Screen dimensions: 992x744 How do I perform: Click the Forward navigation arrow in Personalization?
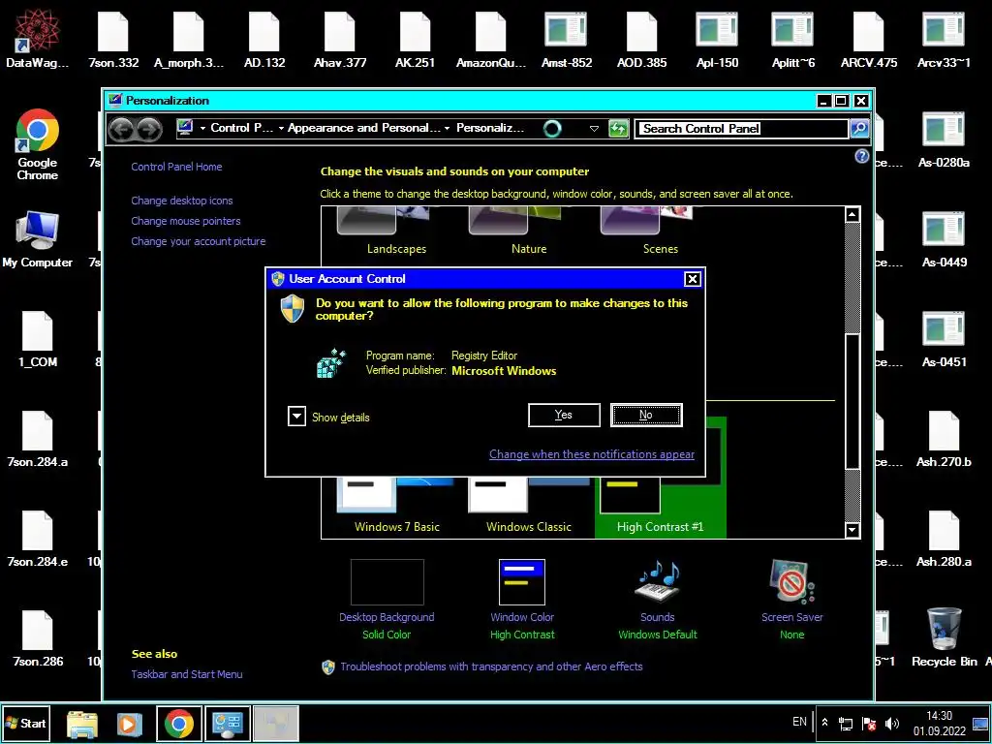[x=148, y=129]
